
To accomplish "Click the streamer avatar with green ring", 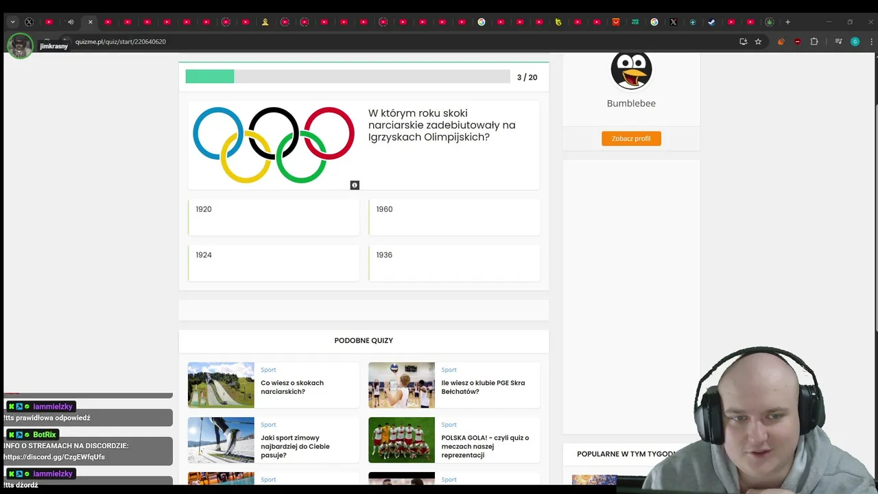I will point(20,46).
